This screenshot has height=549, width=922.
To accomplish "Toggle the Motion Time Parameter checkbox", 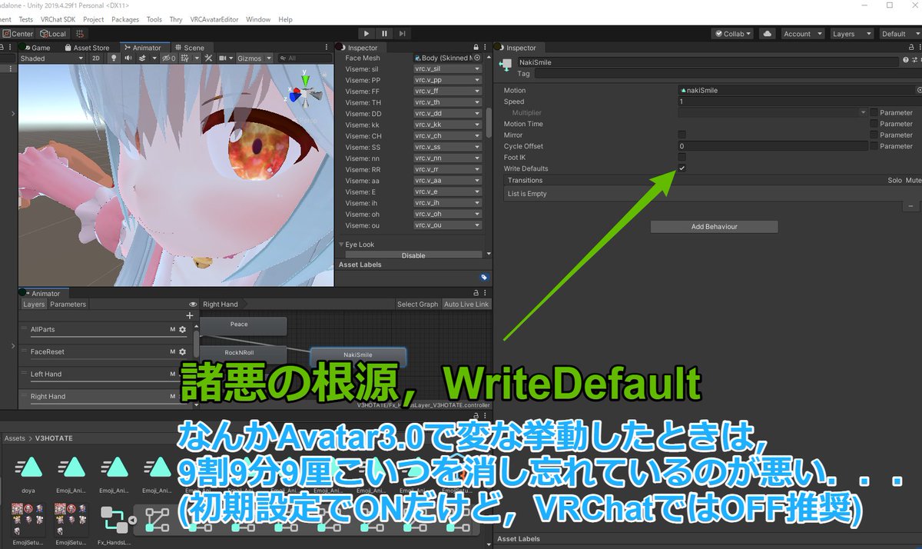I will (x=874, y=124).
